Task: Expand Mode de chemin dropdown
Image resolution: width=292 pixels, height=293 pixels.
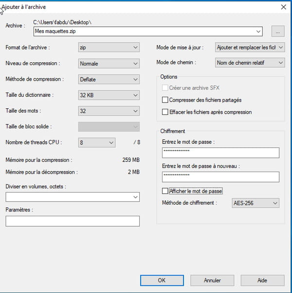Action: coord(250,63)
